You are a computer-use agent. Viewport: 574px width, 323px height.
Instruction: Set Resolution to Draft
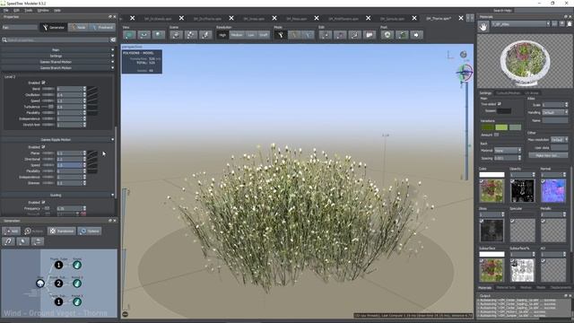(263, 35)
